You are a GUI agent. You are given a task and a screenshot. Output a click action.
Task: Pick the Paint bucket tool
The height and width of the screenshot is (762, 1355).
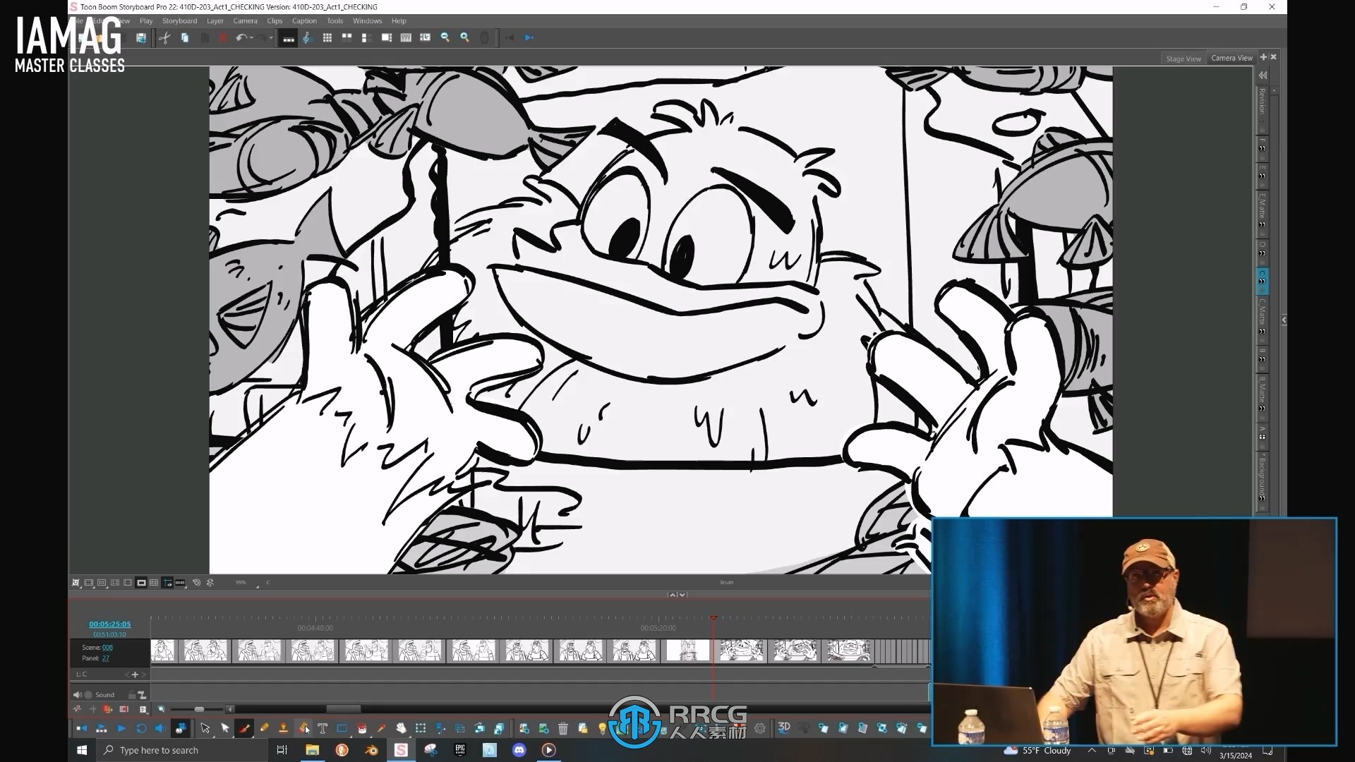[362, 728]
